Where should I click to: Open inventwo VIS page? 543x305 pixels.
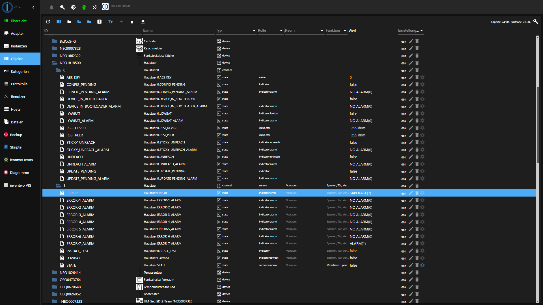point(20,185)
